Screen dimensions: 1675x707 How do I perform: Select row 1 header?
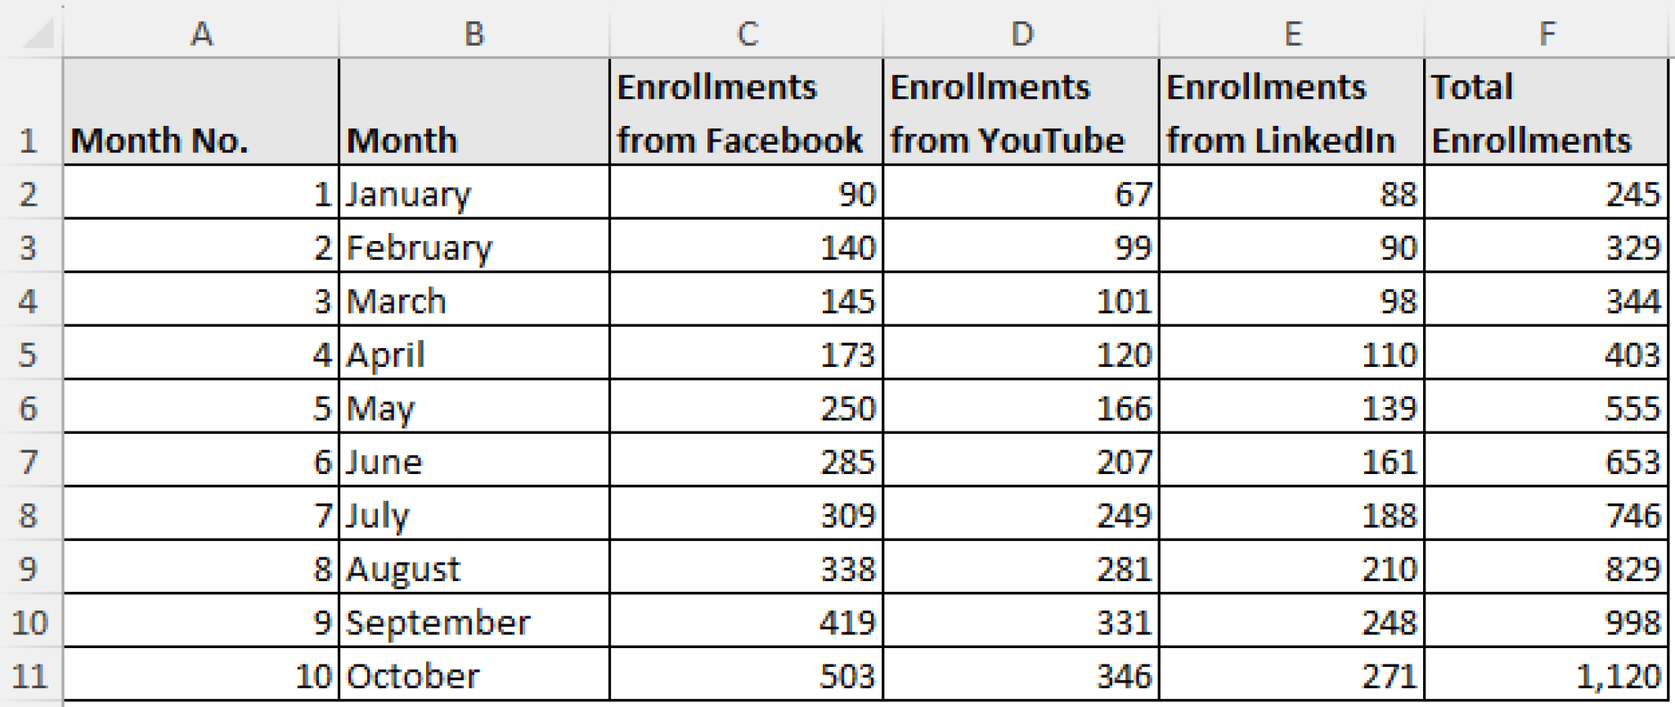(x=33, y=112)
